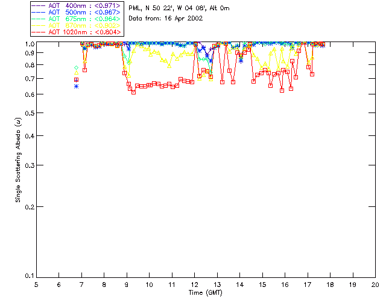
Task: Click the y-axis tick label 0.5
Action: pos(30,113)
